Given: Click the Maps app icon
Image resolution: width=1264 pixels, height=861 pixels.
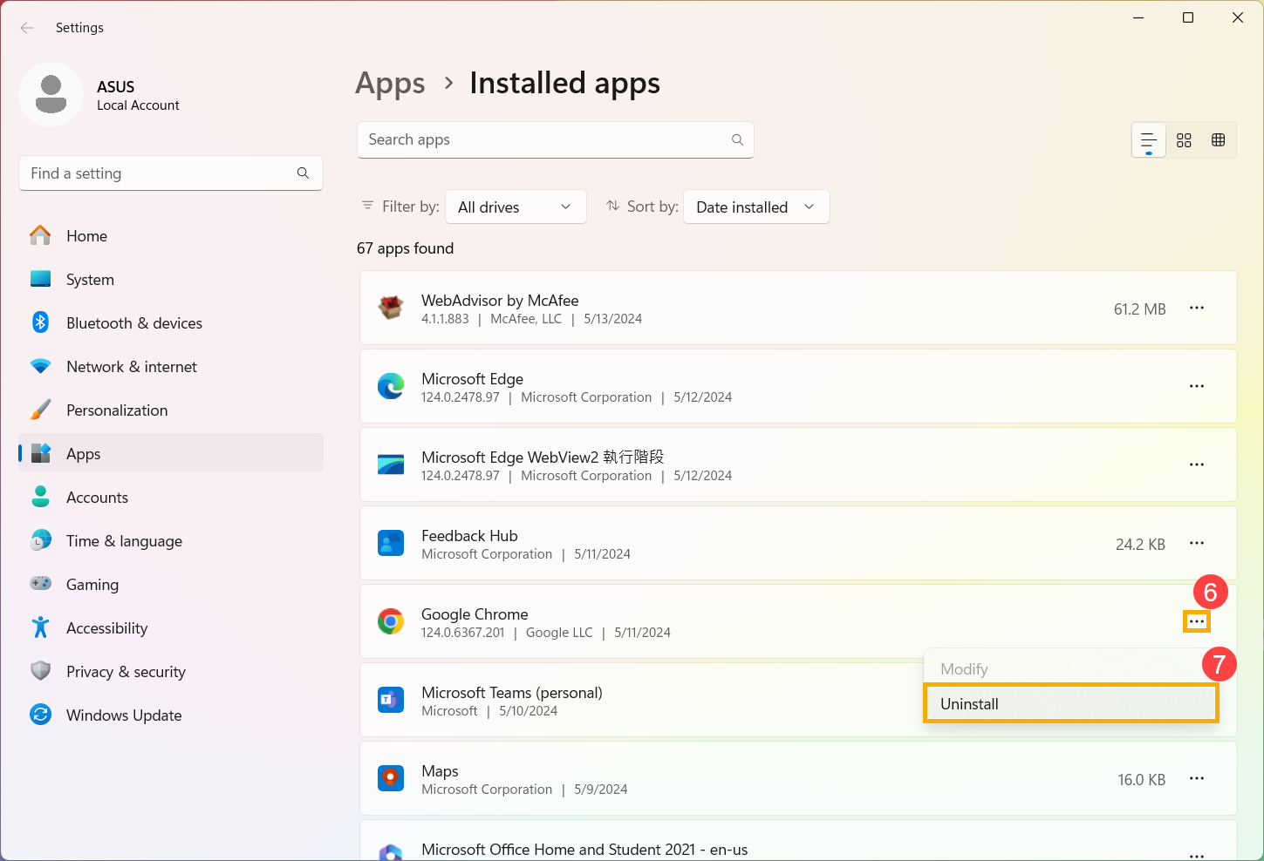Looking at the screenshot, I should (x=391, y=778).
